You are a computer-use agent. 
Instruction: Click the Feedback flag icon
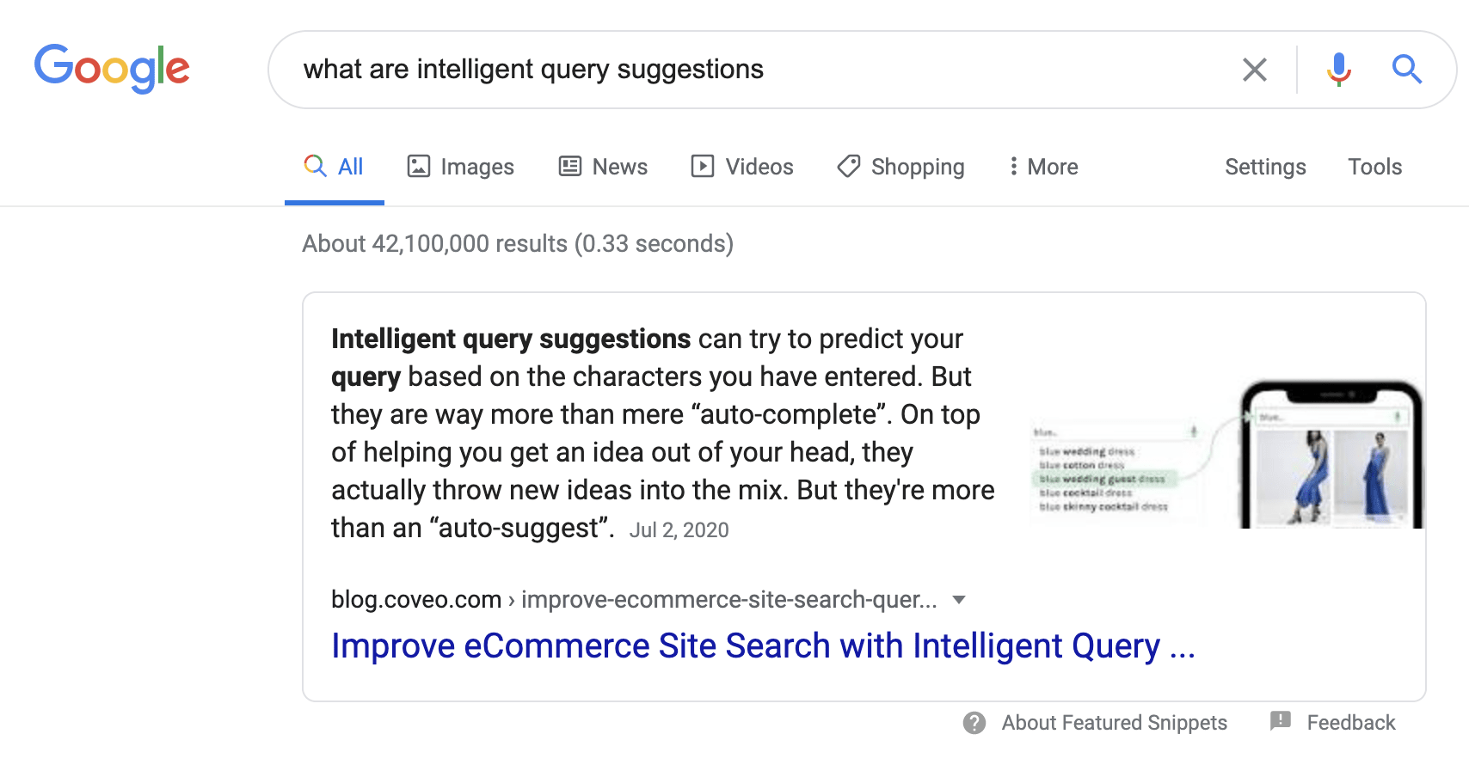click(1281, 722)
